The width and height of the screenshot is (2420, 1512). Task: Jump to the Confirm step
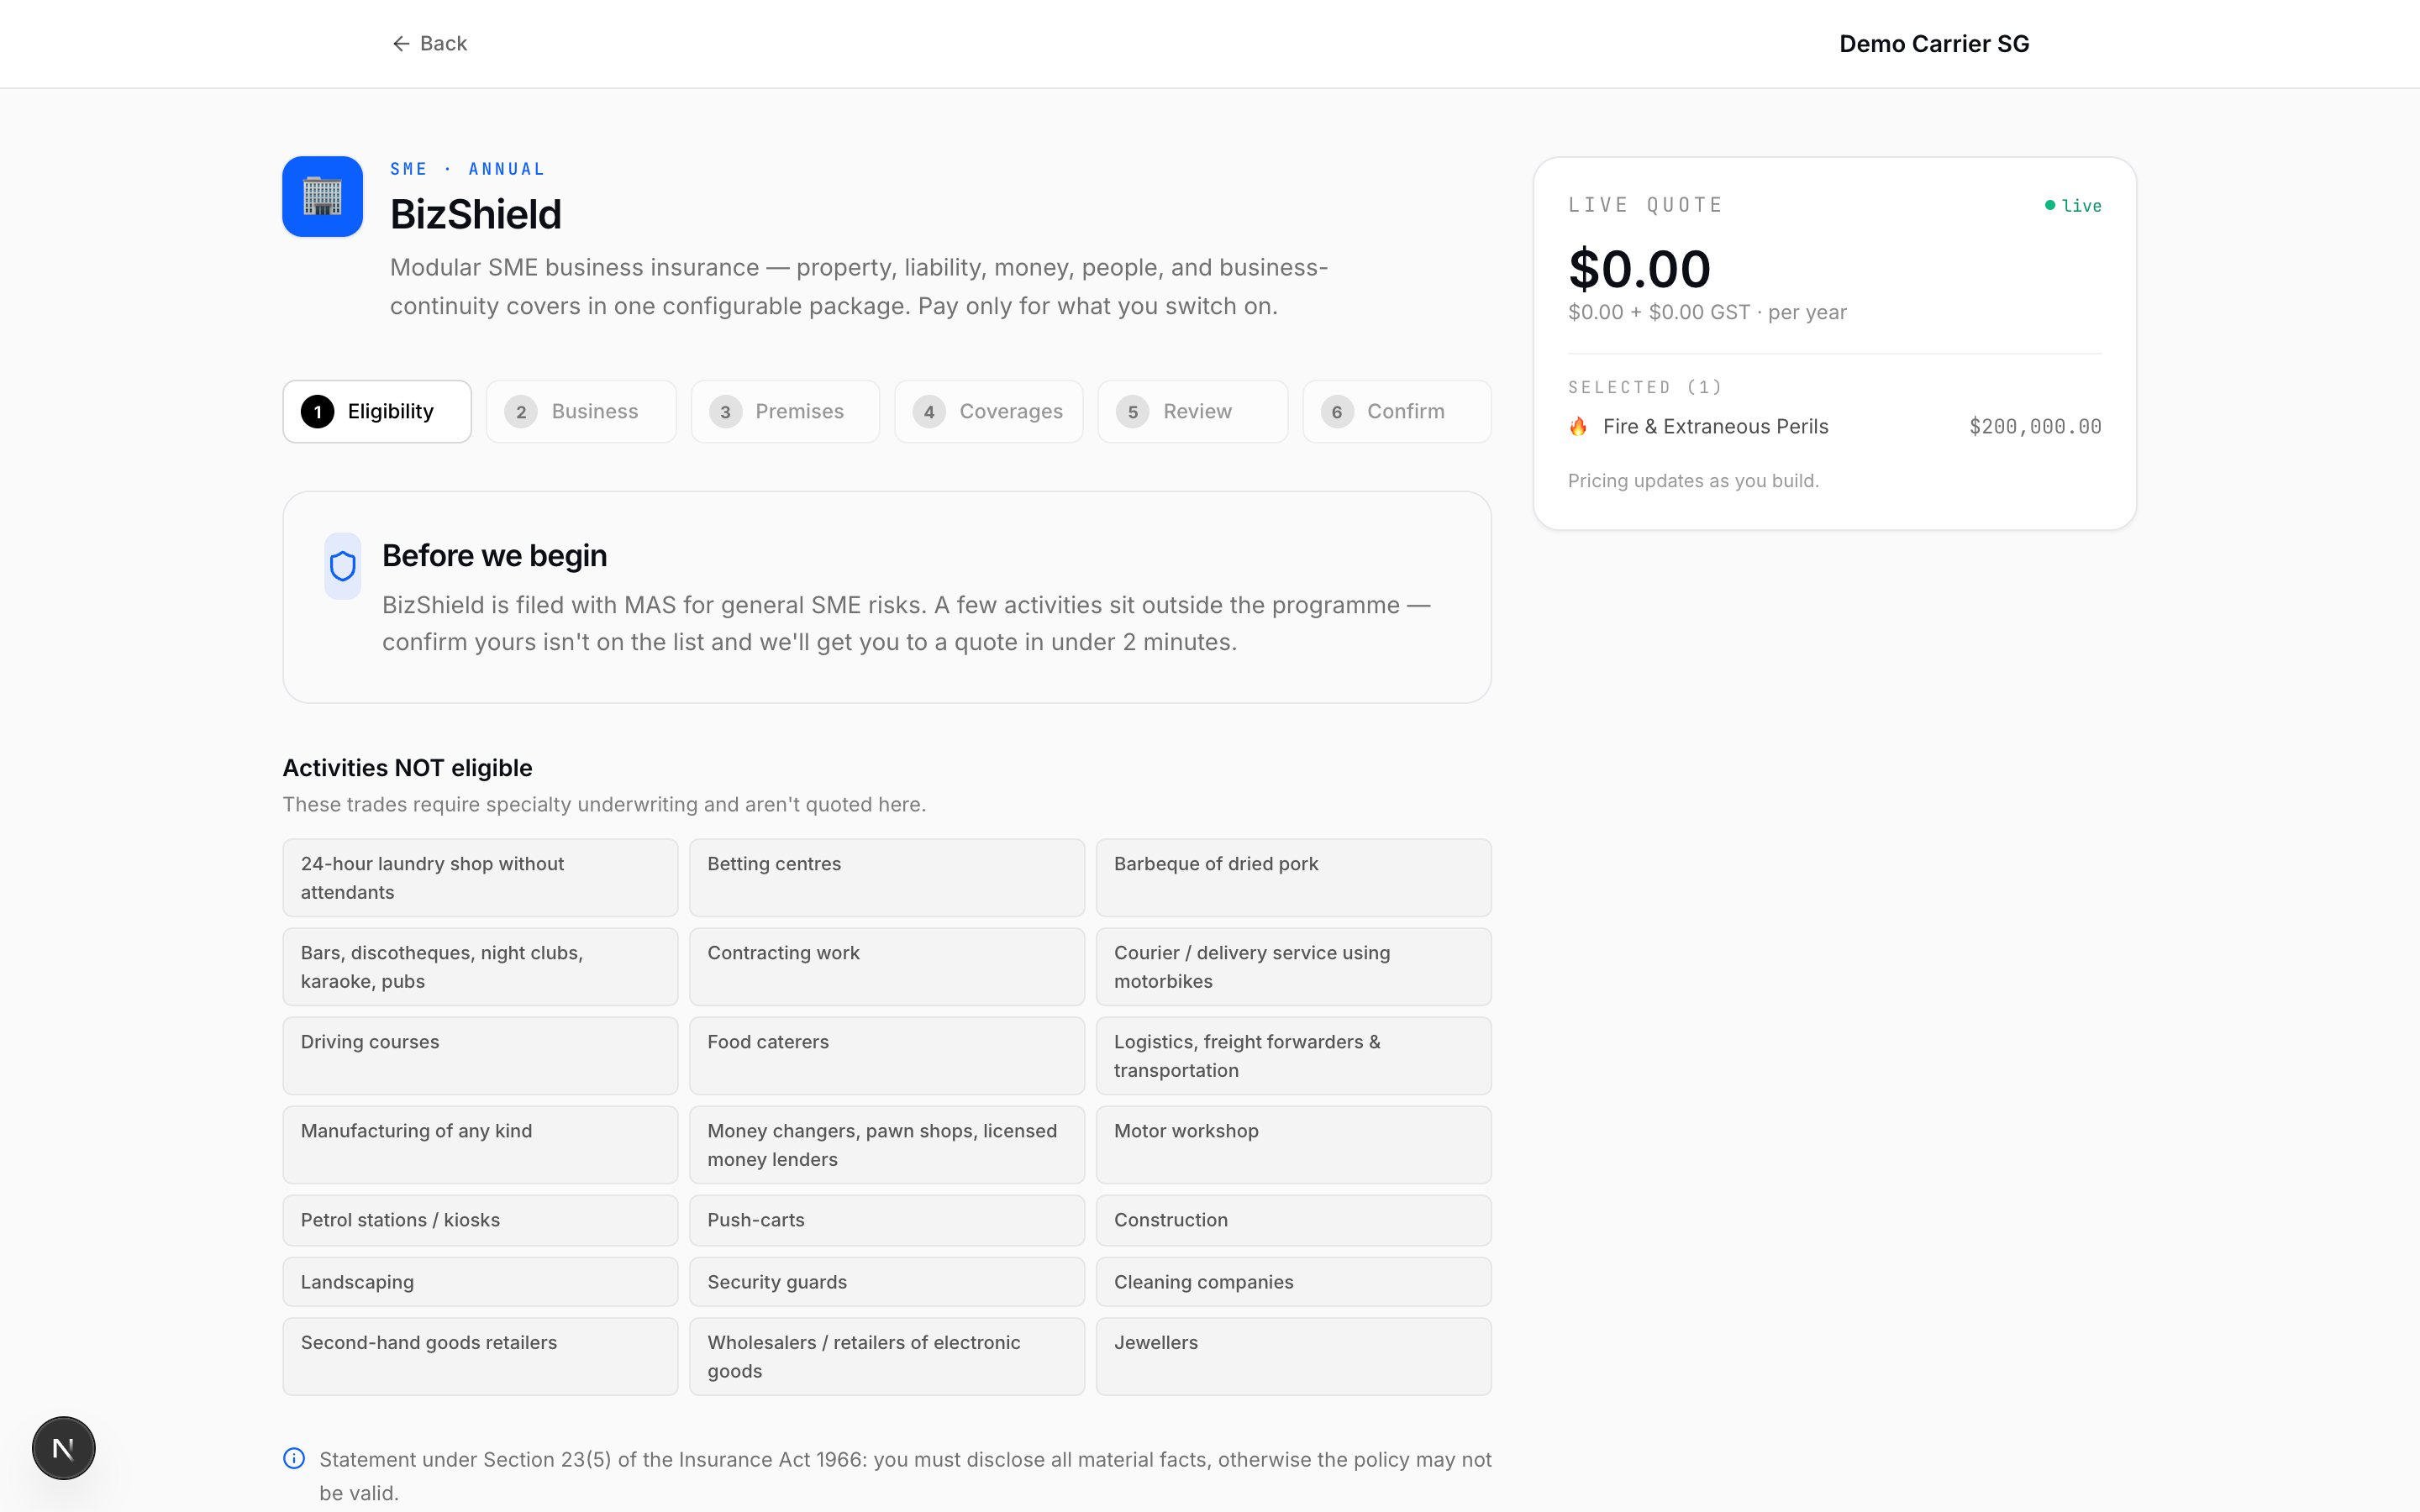tap(1396, 412)
